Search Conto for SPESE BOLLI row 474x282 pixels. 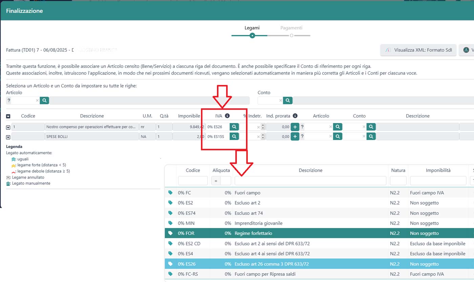[371, 136]
